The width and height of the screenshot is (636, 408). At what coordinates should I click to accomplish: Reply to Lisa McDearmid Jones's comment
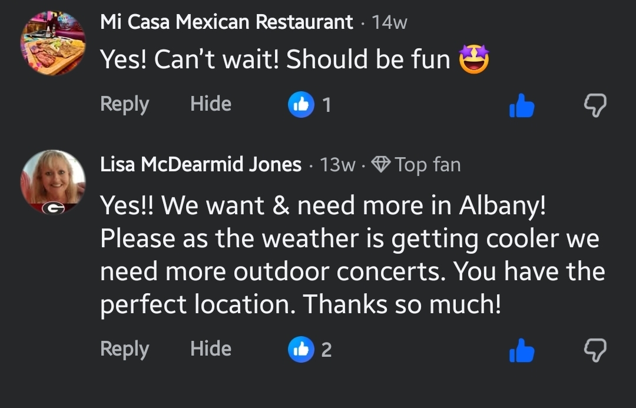(124, 349)
